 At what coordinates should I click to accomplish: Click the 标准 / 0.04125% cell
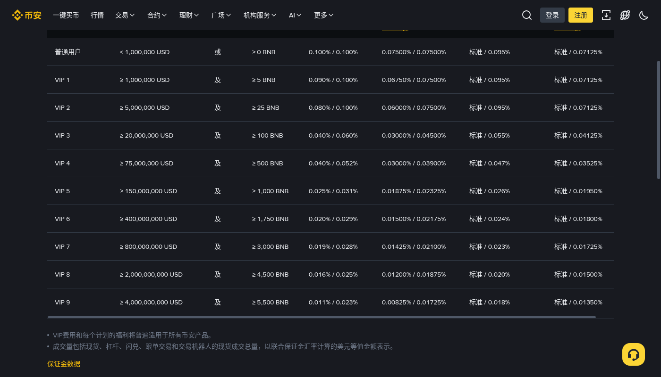tap(578, 135)
